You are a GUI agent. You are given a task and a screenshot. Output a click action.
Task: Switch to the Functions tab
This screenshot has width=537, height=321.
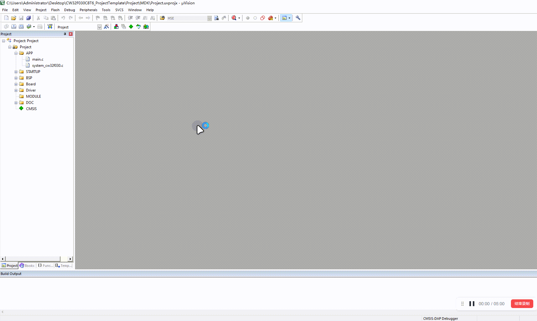click(45, 266)
